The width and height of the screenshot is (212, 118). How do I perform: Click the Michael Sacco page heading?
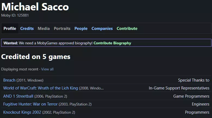[x=35, y=7]
